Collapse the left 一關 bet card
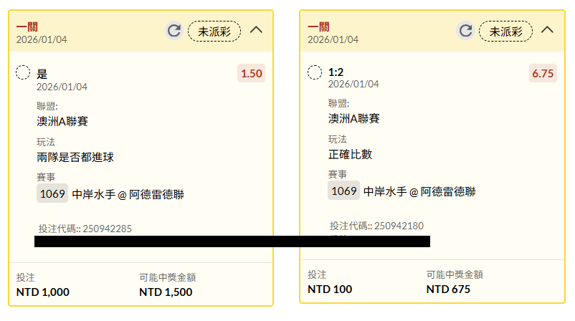 tap(256, 30)
